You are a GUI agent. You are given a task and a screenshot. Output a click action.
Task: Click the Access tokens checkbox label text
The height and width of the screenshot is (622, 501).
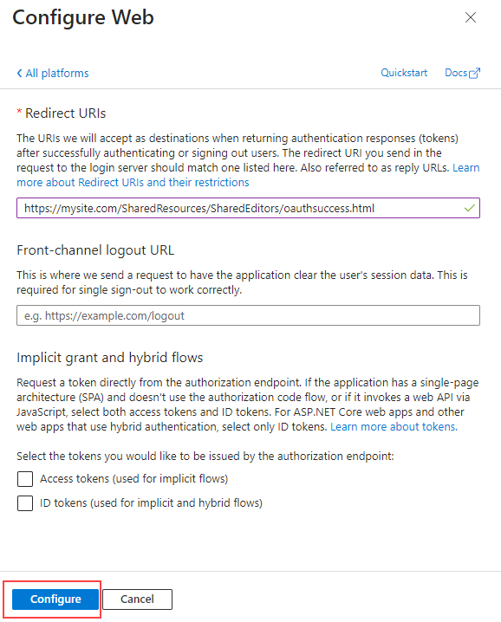coord(133,479)
